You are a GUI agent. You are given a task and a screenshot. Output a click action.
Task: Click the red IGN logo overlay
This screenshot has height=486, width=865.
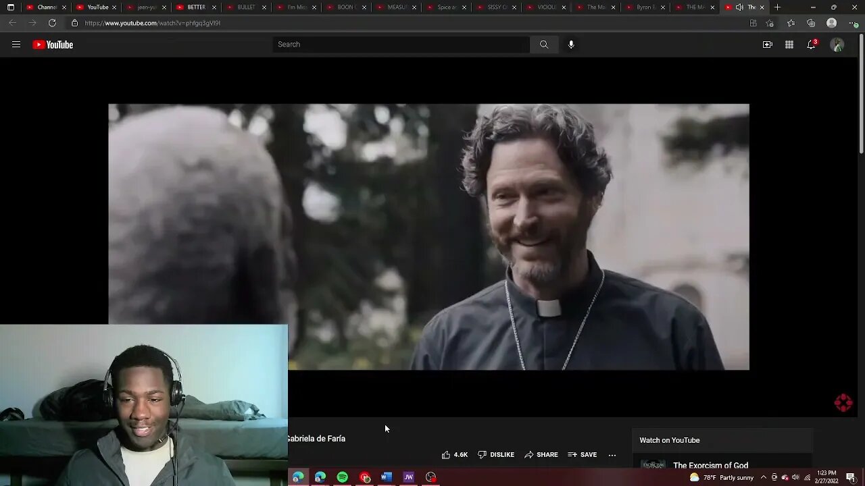pos(843,403)
